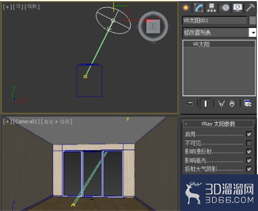Click the Camera viewport [+] menu

7,122
